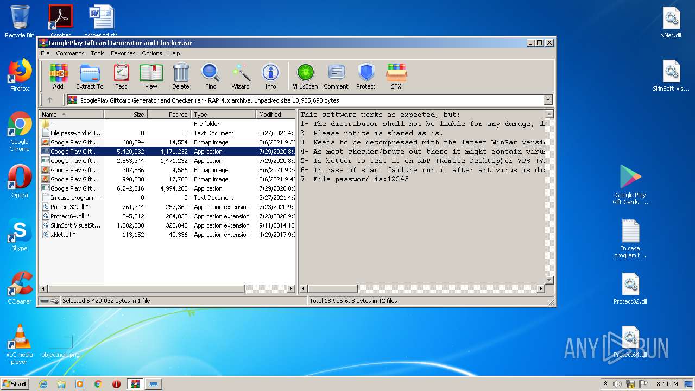695x391 pixels.
Task: Select SkinSoft.VisualSt... file row
Action: 168,225
